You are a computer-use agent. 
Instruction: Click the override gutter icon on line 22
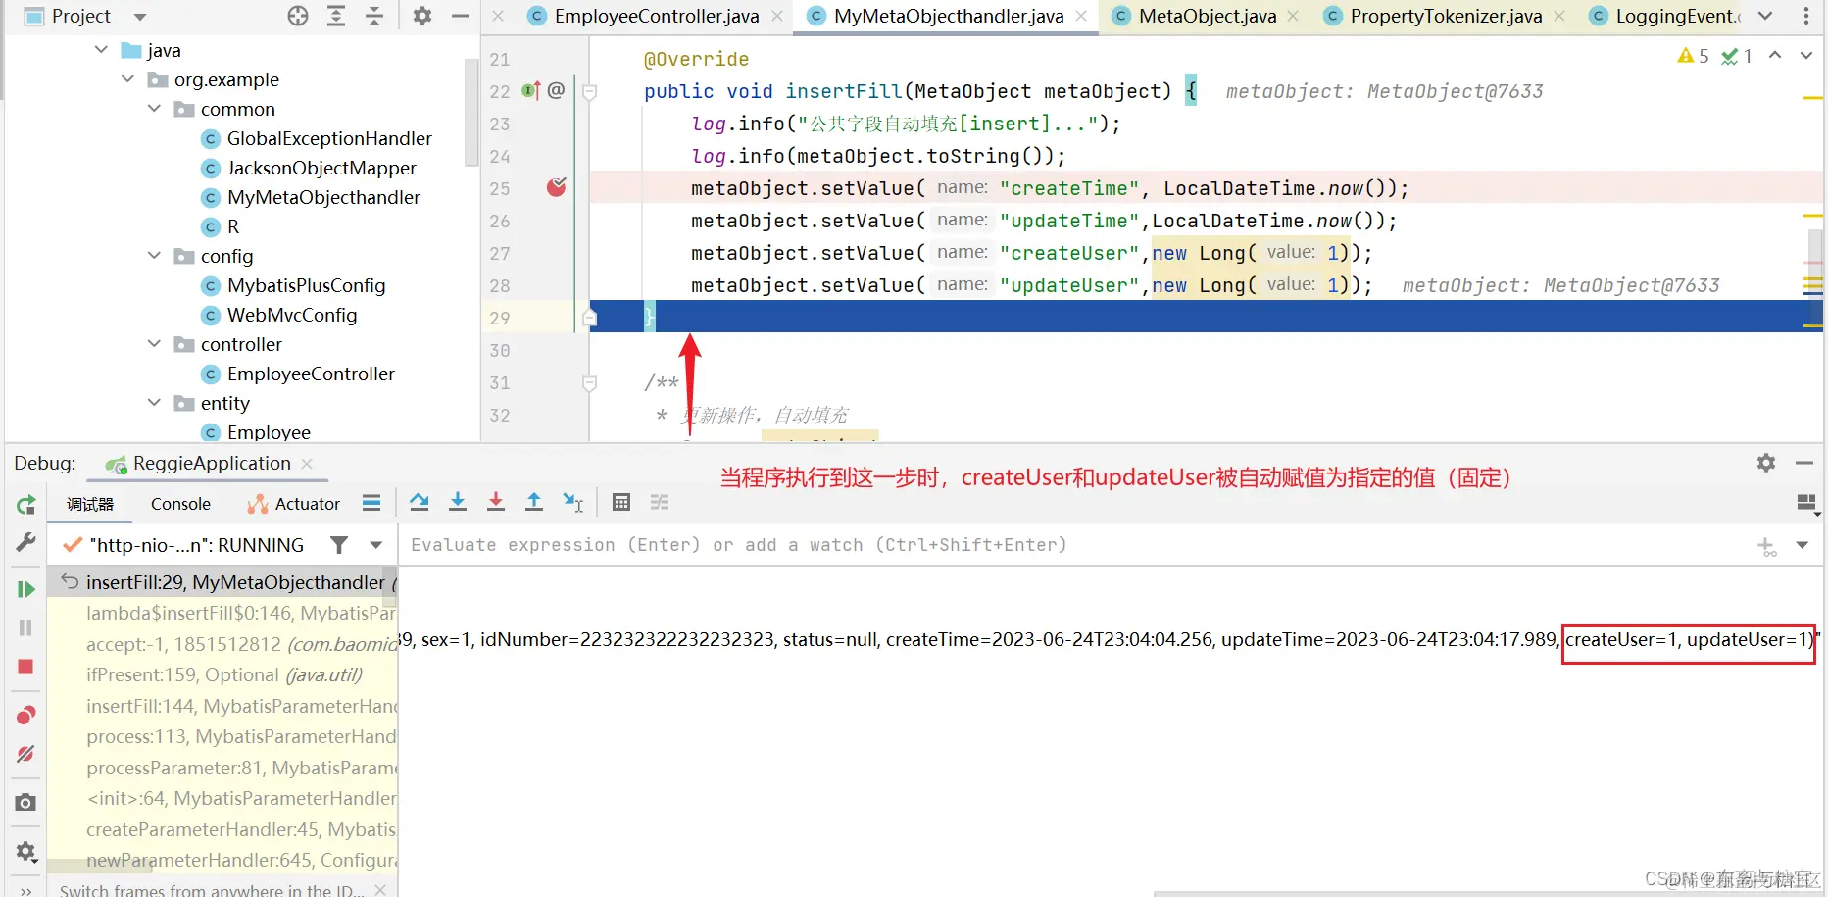click(530, 91)
